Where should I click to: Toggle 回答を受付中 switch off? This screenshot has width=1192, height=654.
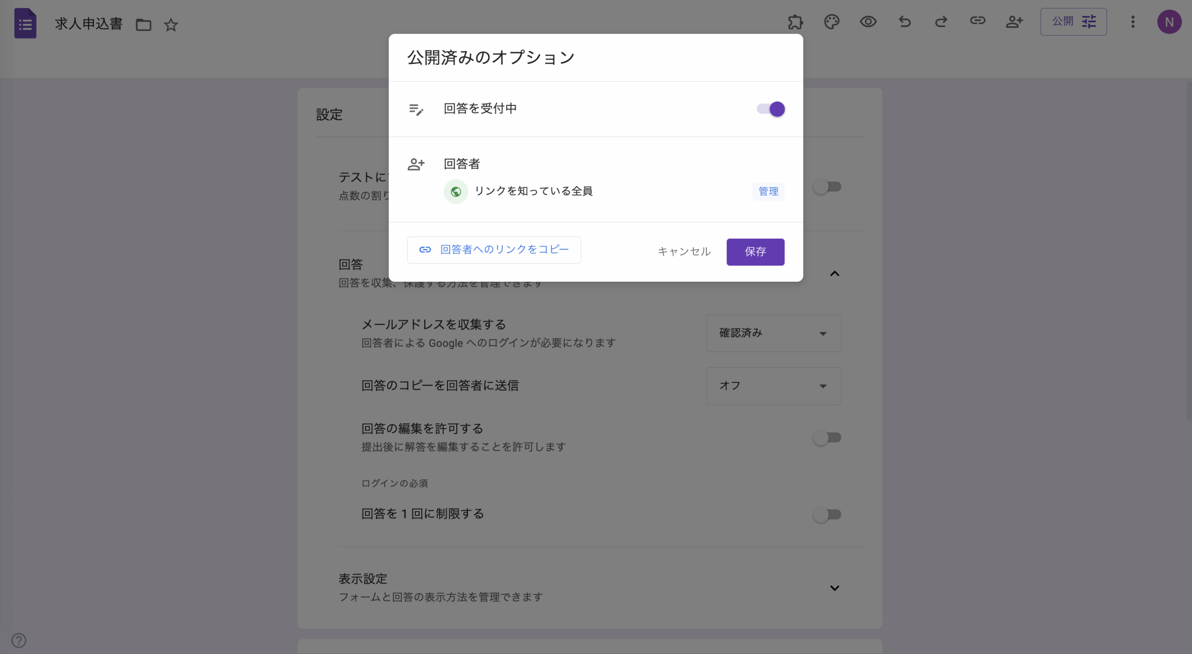771,109
